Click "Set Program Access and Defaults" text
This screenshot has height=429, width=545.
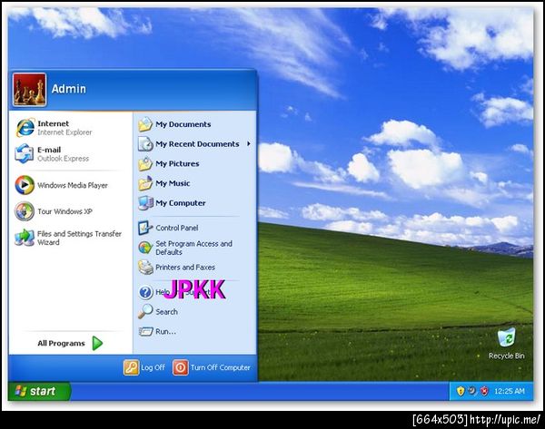point(194,248)
